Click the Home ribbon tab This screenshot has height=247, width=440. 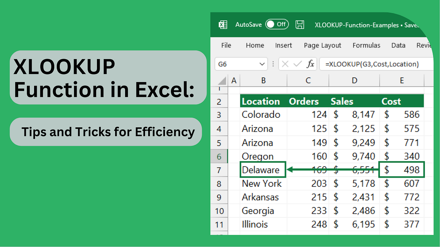(255, 45)
